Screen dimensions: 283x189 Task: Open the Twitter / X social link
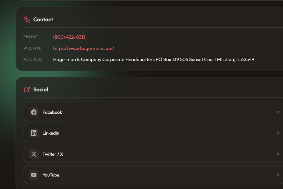(153, 154)
